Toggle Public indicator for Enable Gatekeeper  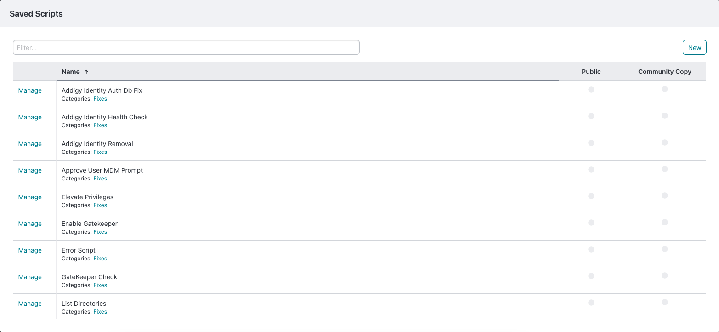click(591, 223)
